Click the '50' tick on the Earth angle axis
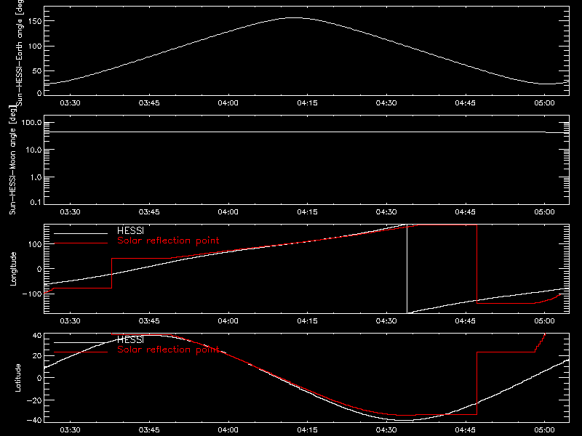 click(x=37, y=70)
